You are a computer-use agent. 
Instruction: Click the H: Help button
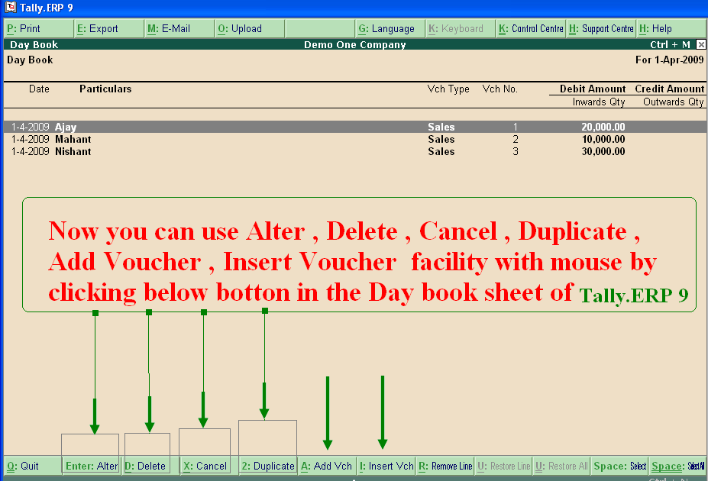pyautogui.click(x=661, y=27)
